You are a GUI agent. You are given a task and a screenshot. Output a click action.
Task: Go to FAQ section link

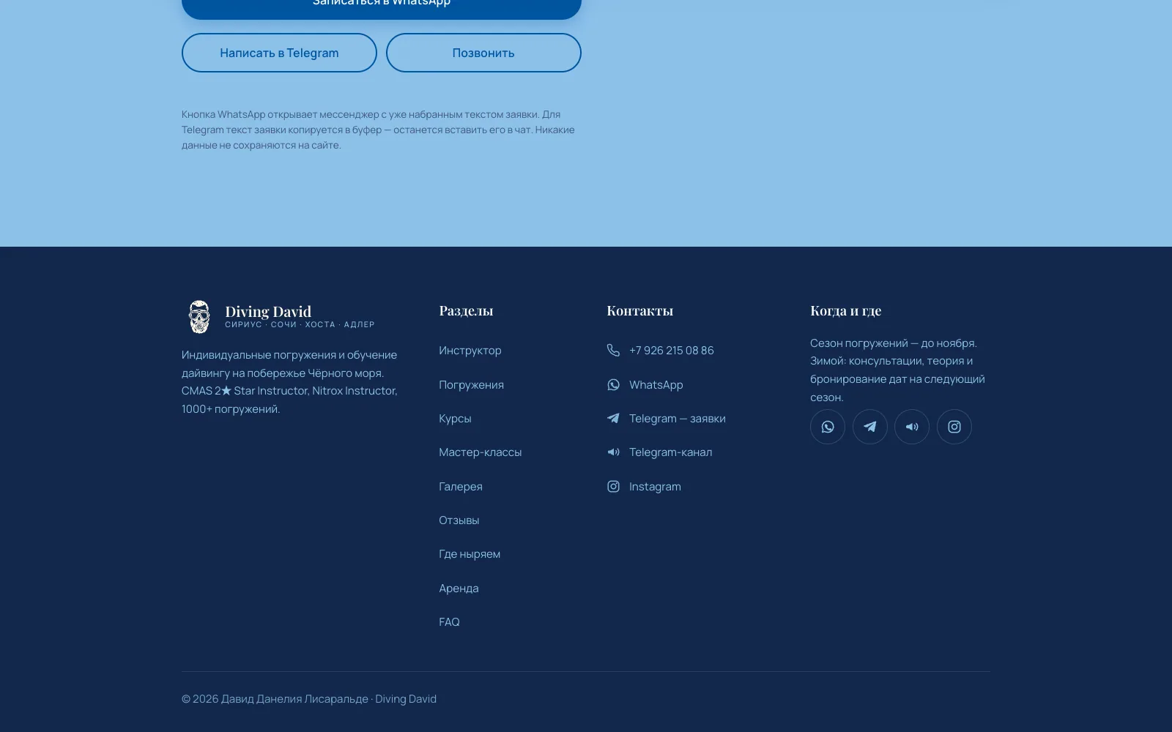click(x=449, y=622)
